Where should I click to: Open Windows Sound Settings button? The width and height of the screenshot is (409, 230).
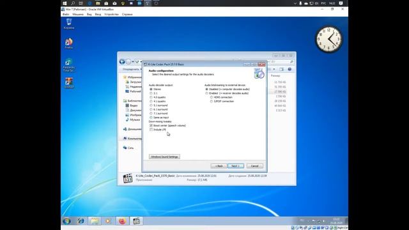tap(164, 157)
